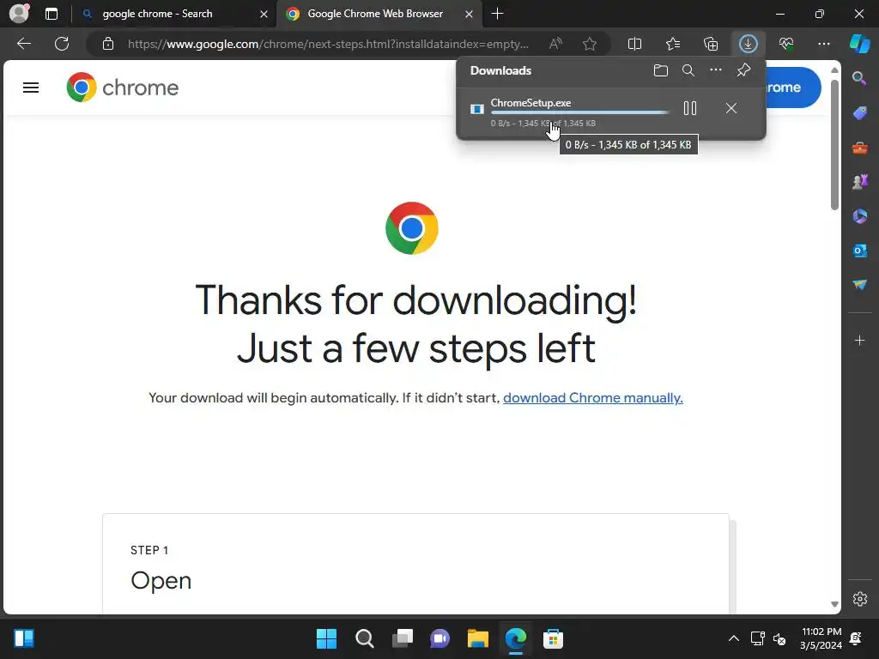Click the page vertical scrollbar thumb
879x659 pixels.
(834, 144)
